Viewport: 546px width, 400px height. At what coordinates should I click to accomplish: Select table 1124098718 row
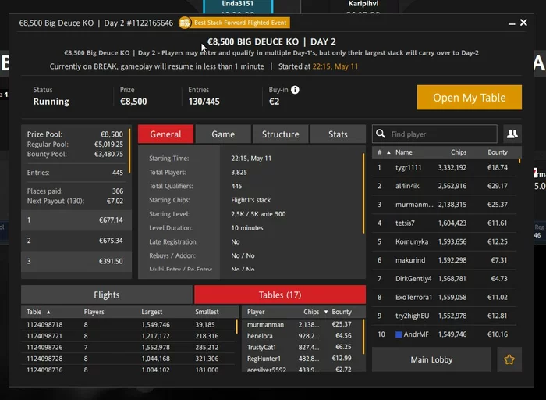pos(128,325)
